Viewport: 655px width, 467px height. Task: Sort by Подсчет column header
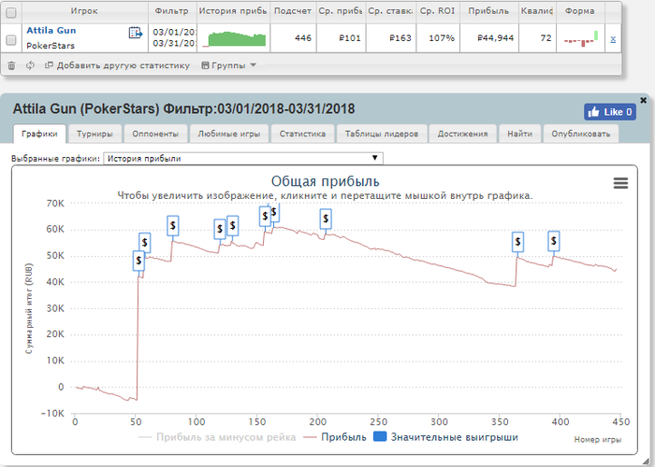293,11
